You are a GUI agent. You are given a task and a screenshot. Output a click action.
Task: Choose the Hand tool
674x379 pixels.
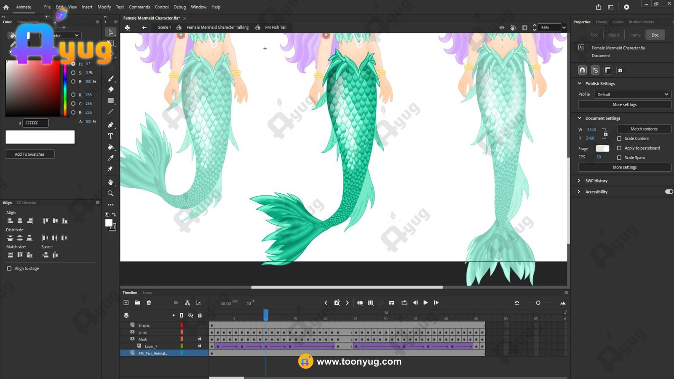[x=111, y=182]
